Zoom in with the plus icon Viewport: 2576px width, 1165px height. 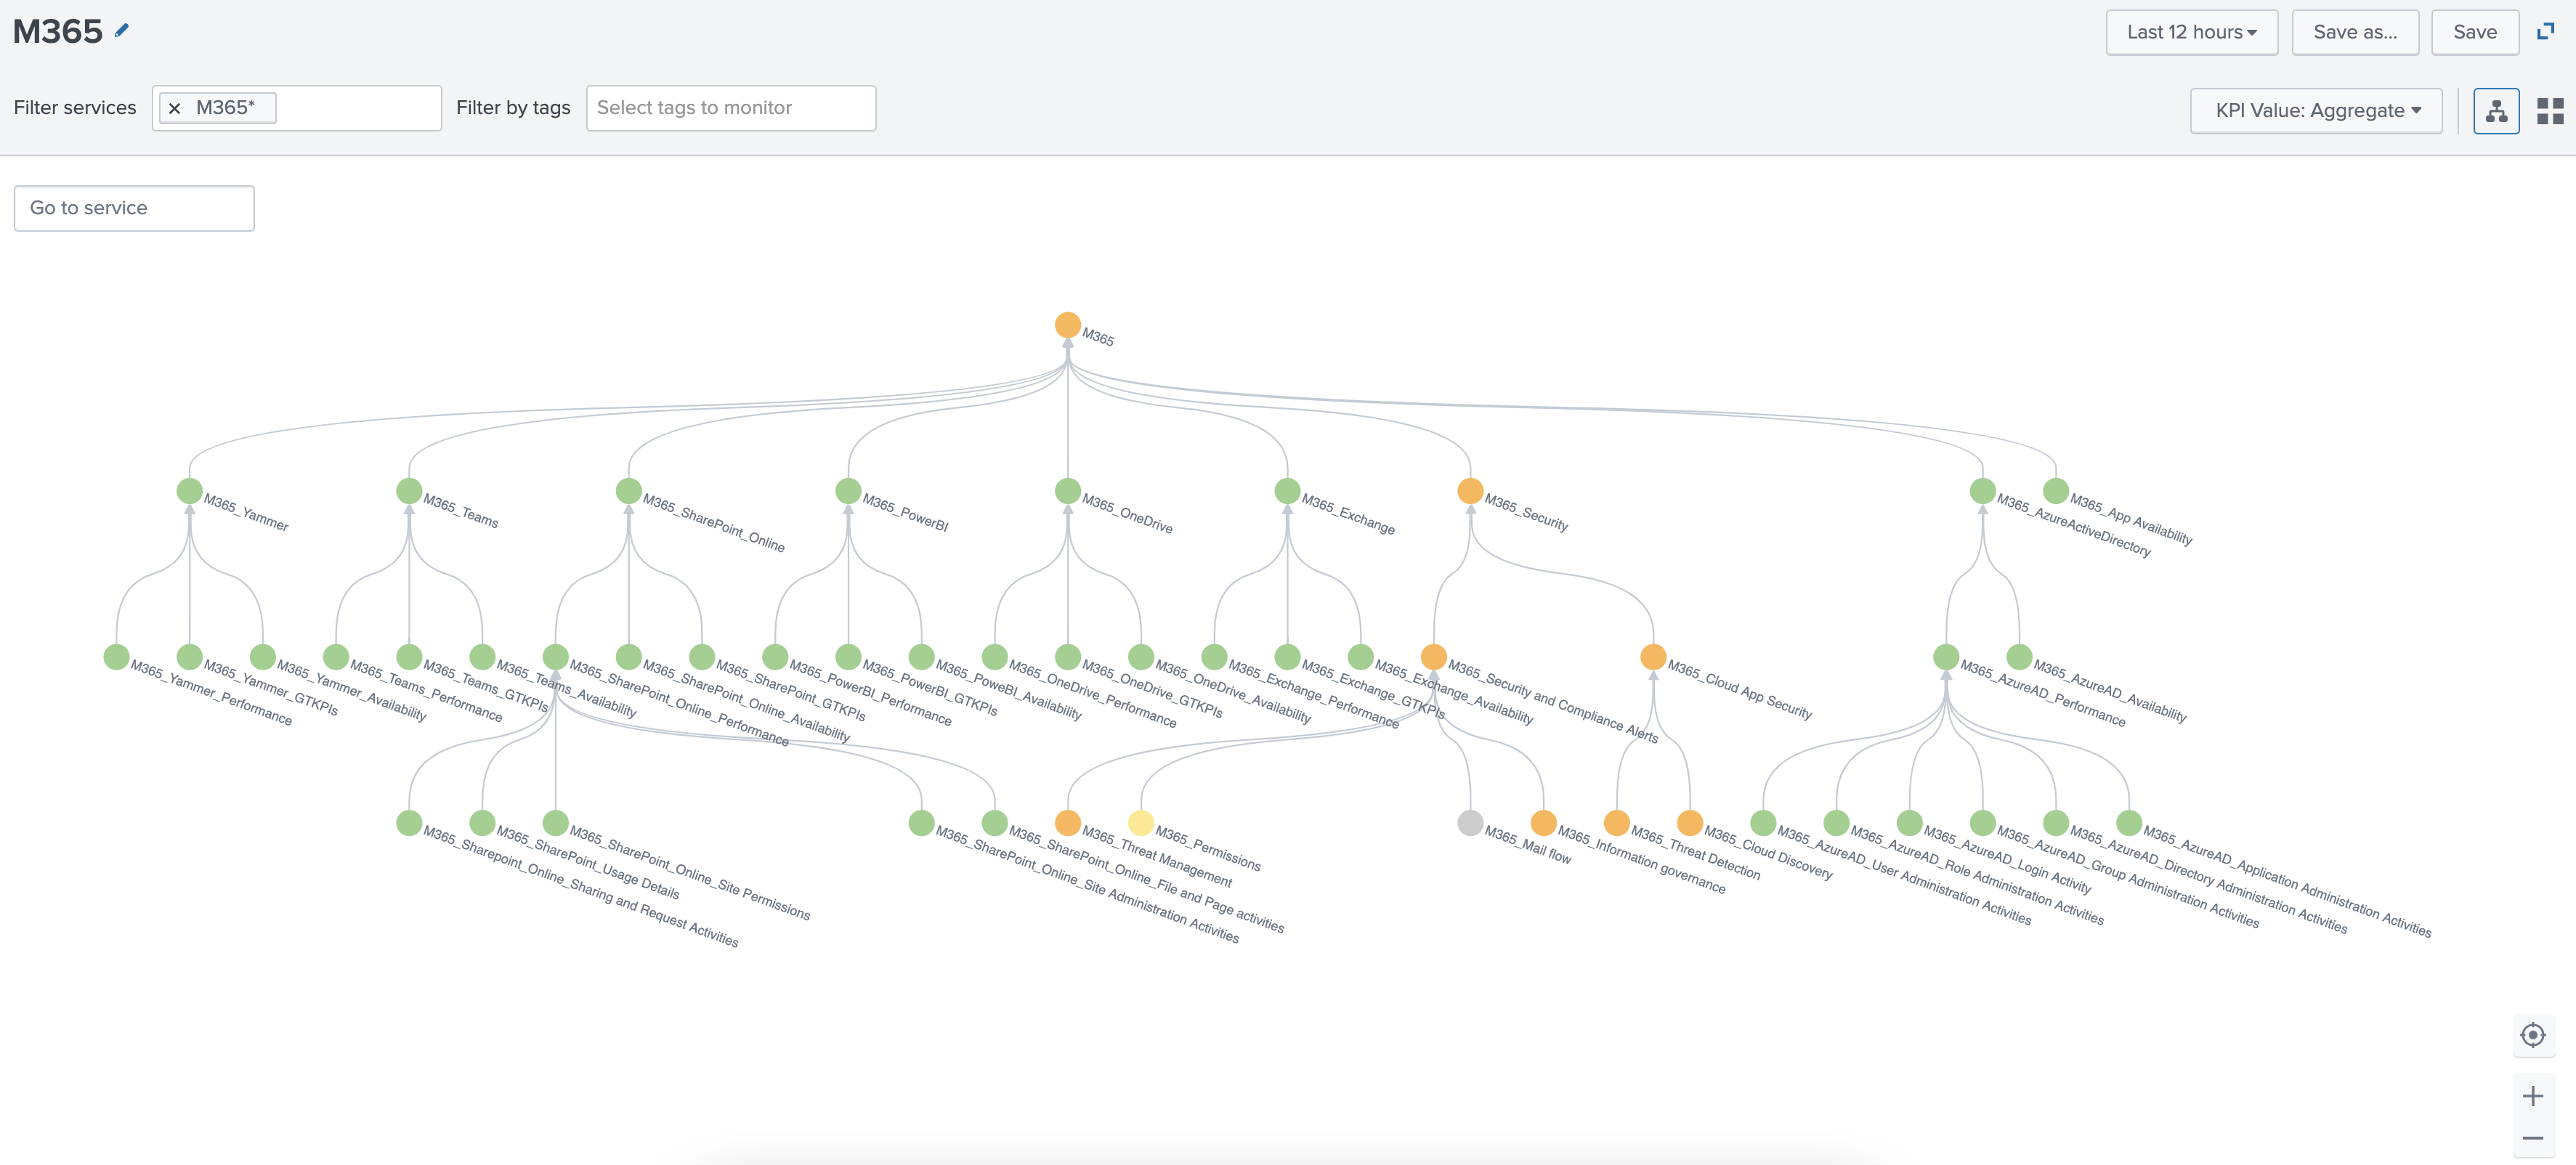[x=2533, y=1096]
